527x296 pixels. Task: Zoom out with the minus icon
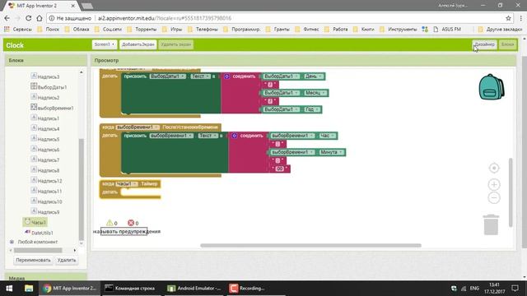[494, 198]
